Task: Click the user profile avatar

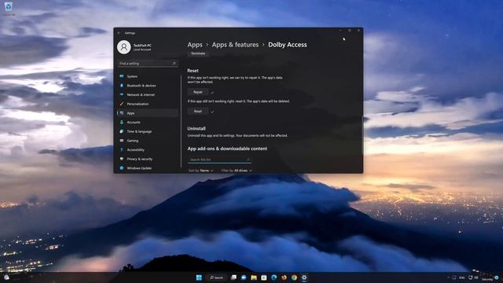Action: click(124, 47)
